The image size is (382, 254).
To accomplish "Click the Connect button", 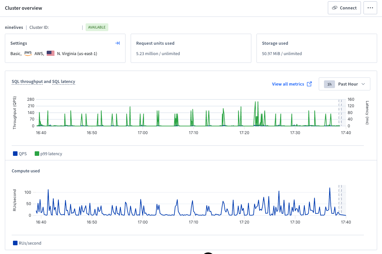I will tap(344, 8).
